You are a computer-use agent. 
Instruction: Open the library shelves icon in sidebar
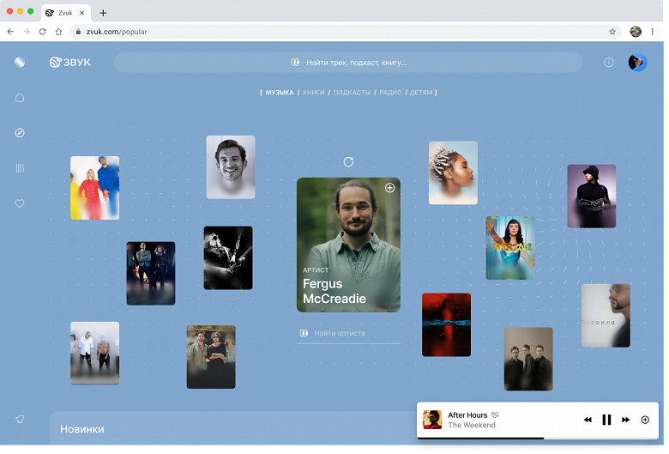point(20,168)
